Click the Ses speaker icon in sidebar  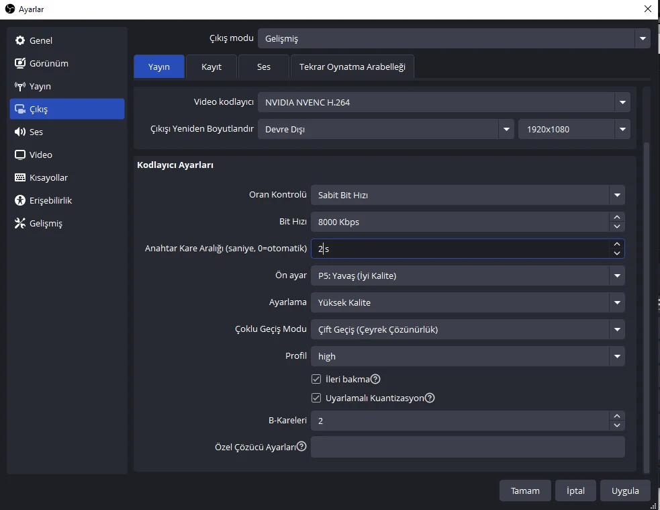click(x=19, y=132)
